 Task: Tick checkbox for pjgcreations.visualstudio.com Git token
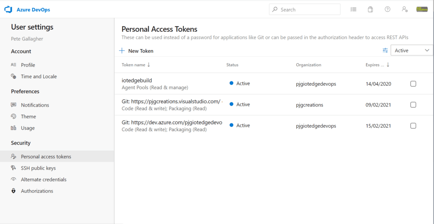click(x=413, y=104)
